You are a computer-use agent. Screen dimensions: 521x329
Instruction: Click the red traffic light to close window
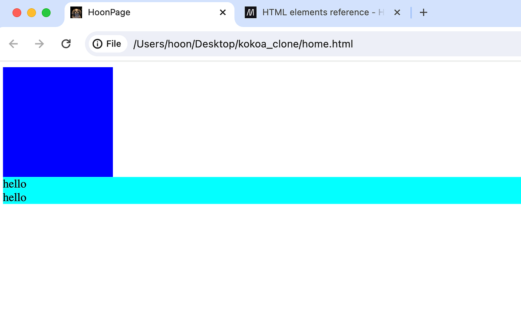pos(16,13)
